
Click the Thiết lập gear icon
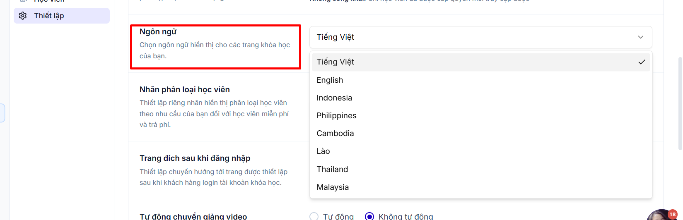[23, 16]
